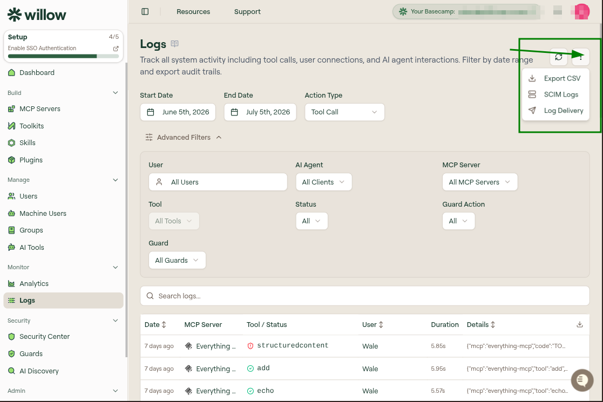This screenshot has width=603, height=402.
Task: Open the user avatar menu
Action: click(x=581, y=11)
